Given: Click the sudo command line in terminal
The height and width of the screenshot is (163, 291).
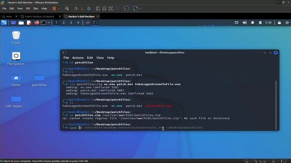Looking at the screenshot, I should coord(136,128).
